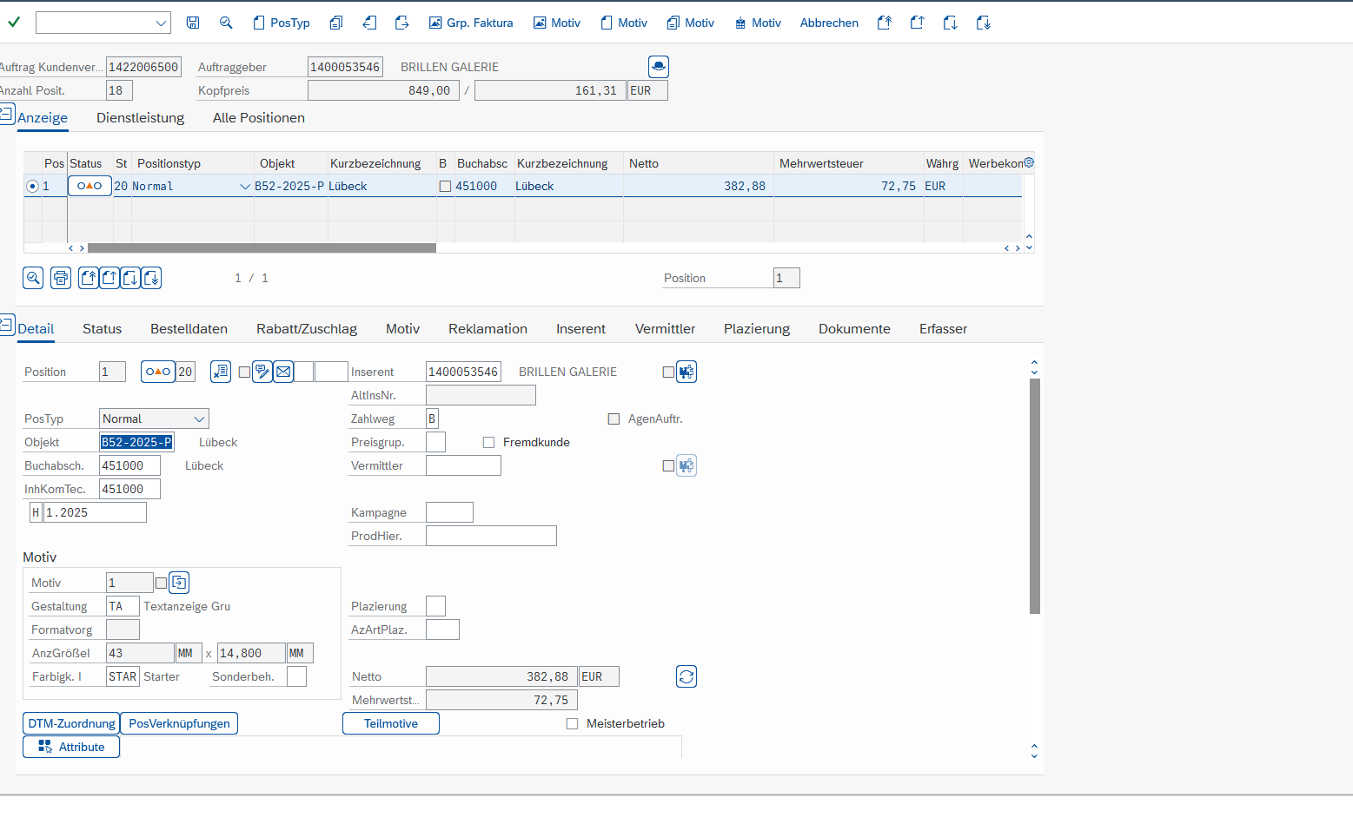
Task: Click the Grp. Faktura toolbar button
Action: [x=471, y=23]
